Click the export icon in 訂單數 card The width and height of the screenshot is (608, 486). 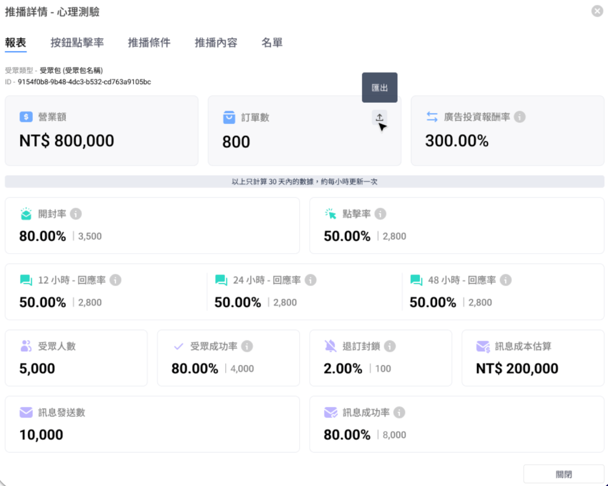379,117
